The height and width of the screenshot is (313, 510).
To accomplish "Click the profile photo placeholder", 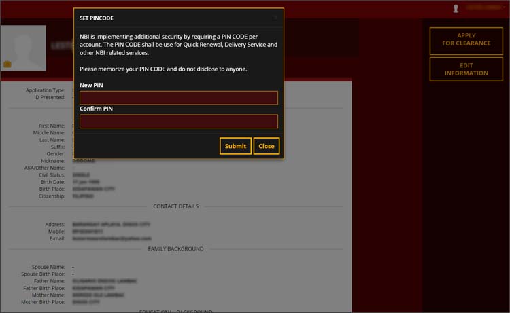I will [23, 48].
